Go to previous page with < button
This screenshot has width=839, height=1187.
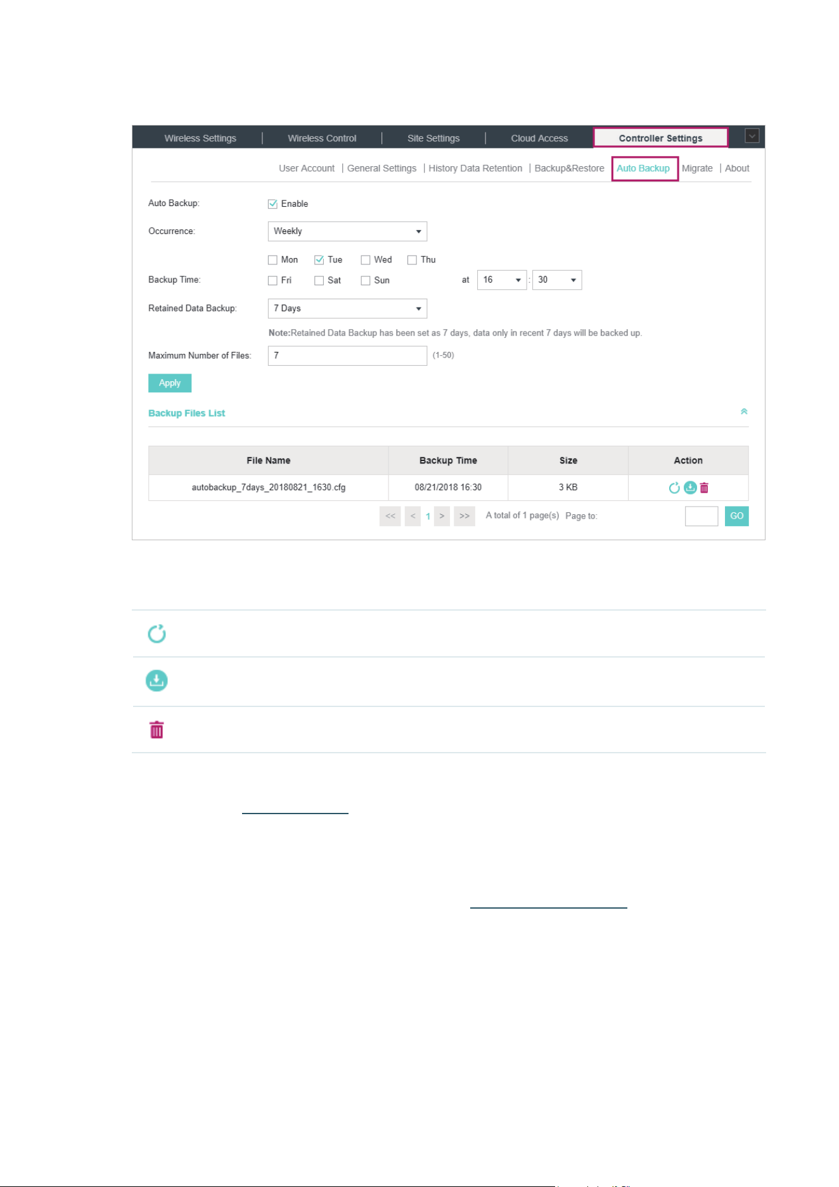click(x=413, y=516)
